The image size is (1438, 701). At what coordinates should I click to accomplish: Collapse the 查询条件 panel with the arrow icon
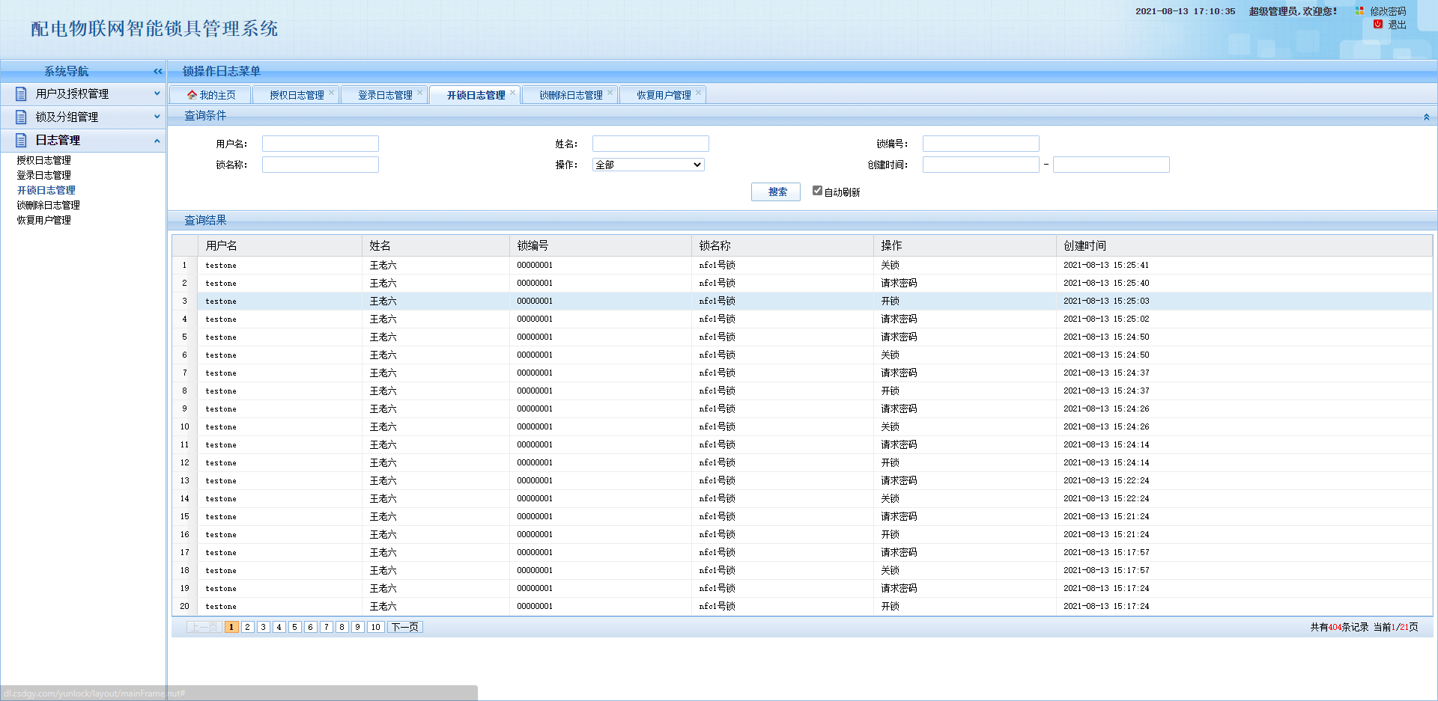[1427, 117]
